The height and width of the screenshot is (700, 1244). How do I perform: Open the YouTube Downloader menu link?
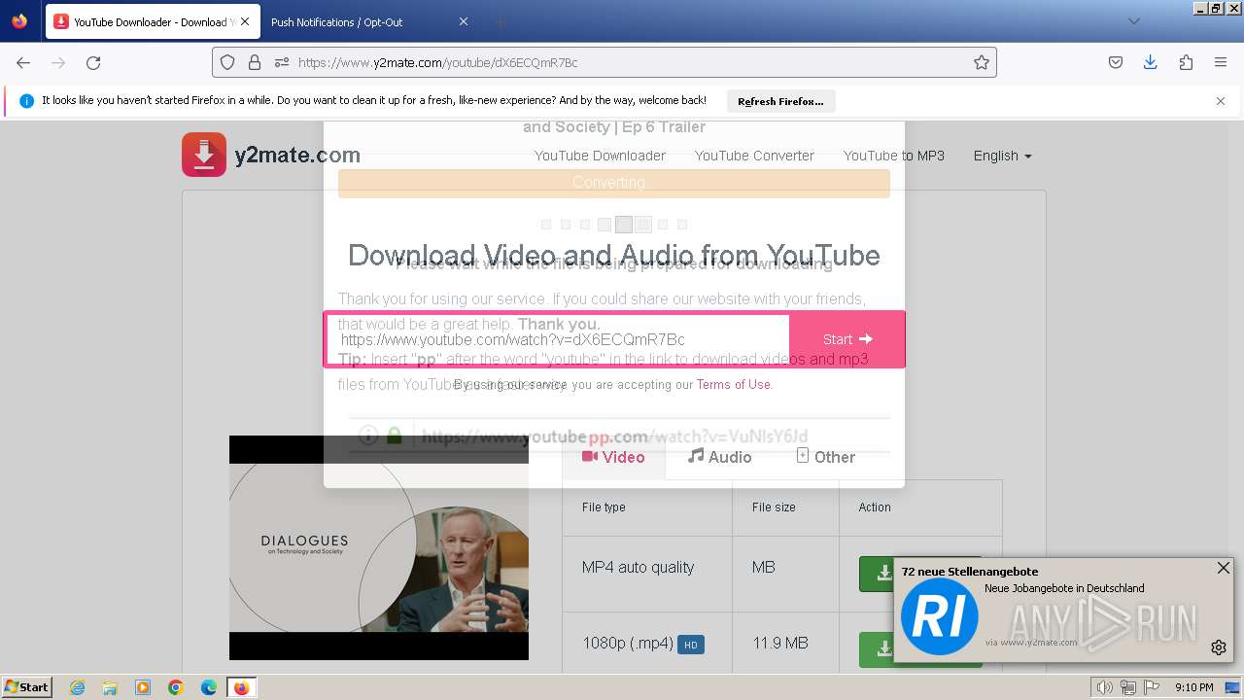(x=600, y=156)
